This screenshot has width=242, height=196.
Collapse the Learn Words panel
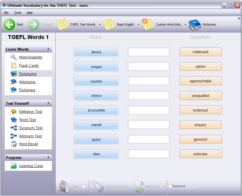pyautogui.click(x=48, y=49)
